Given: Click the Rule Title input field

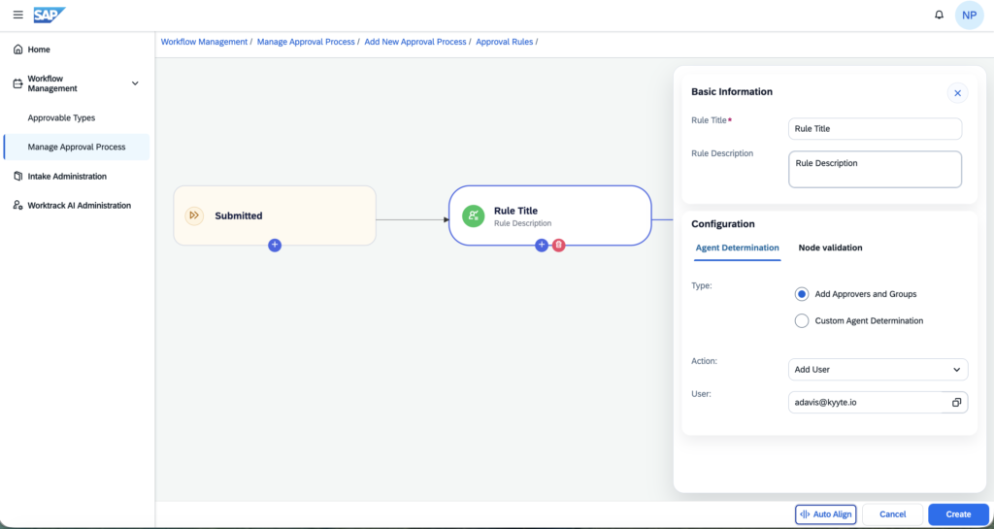Looking at the screenshot, I should click(875, 128).
